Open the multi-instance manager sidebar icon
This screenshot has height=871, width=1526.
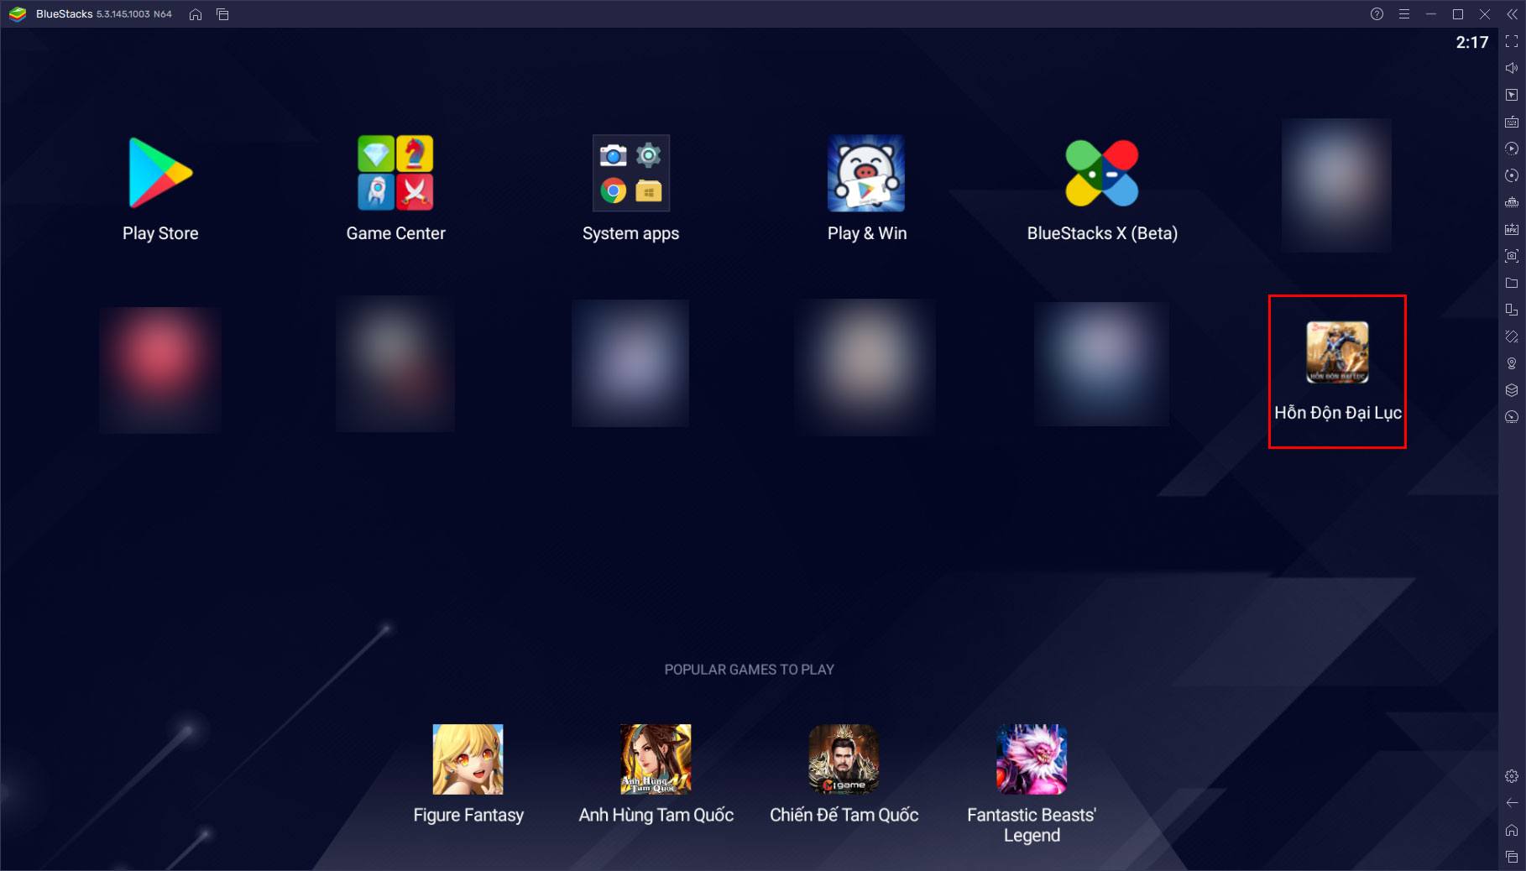(x=1512, y=310)
